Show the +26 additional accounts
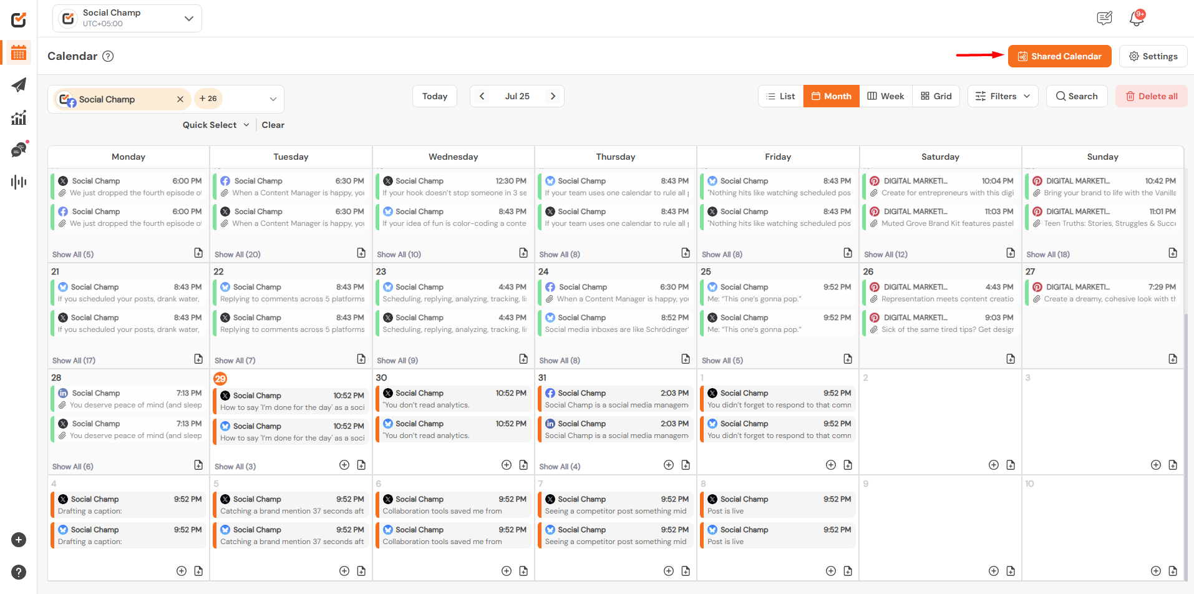 (x=208, y=99)
